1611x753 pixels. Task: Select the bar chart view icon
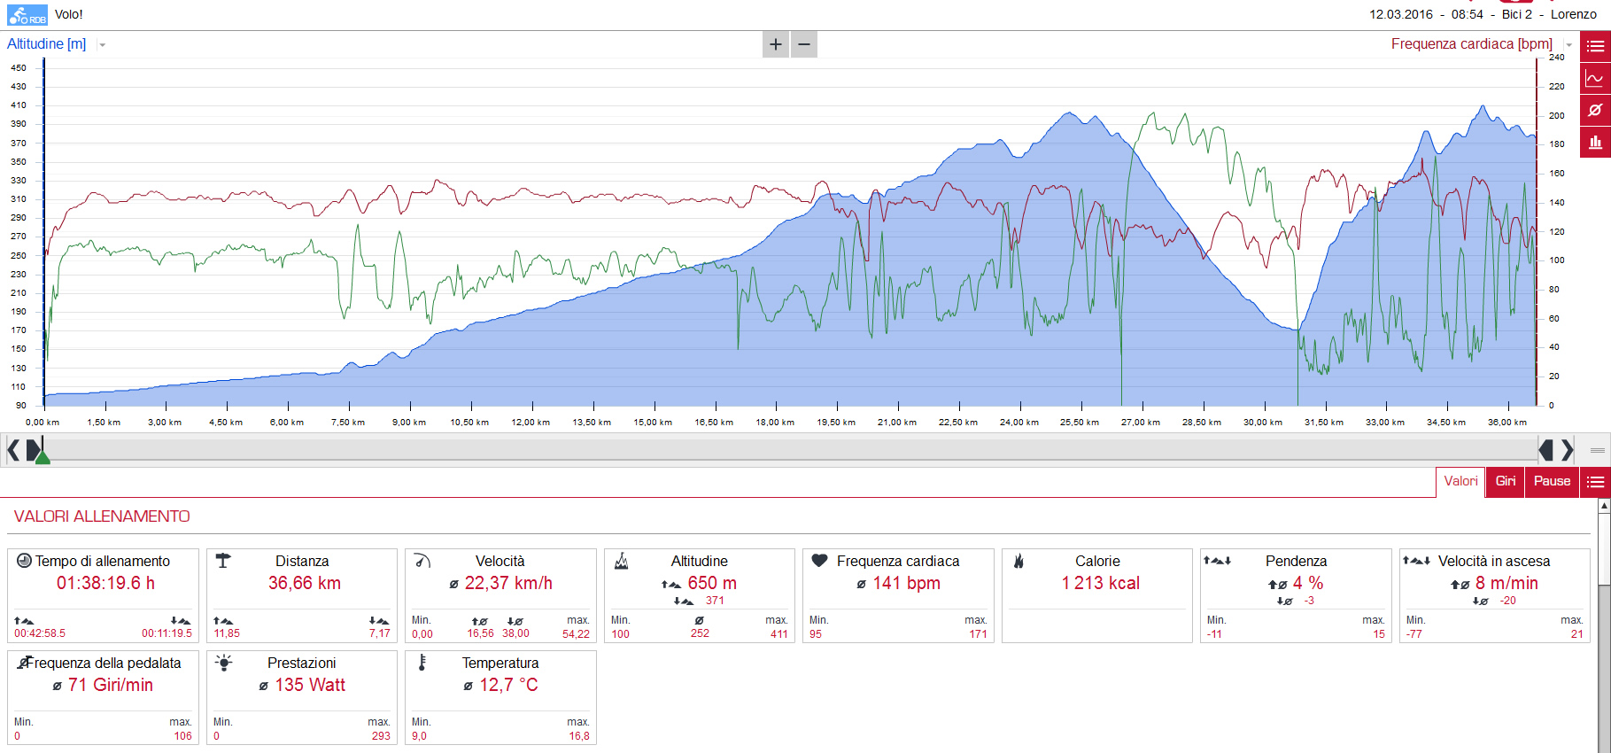point(1595,142)
